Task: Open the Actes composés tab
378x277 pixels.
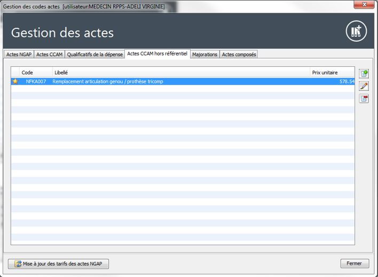Action: pos(239,55)
